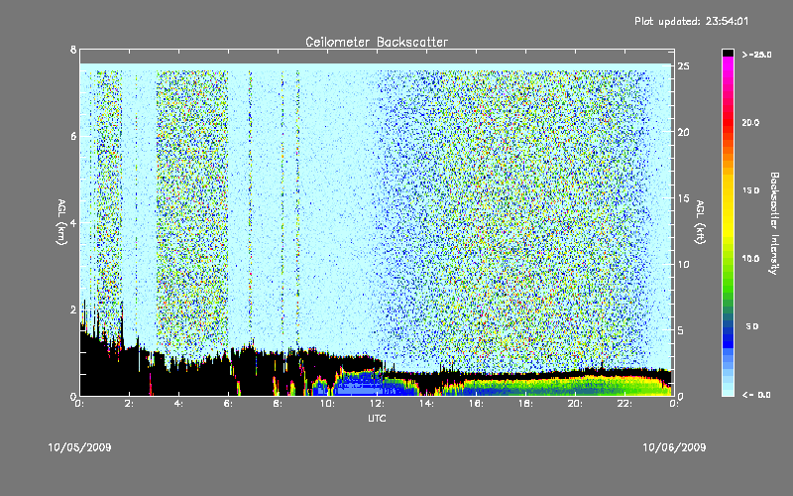Click the 10 kft tick label on the right axis
Screen dimensions: 793x496
click(x=683, y=264)
